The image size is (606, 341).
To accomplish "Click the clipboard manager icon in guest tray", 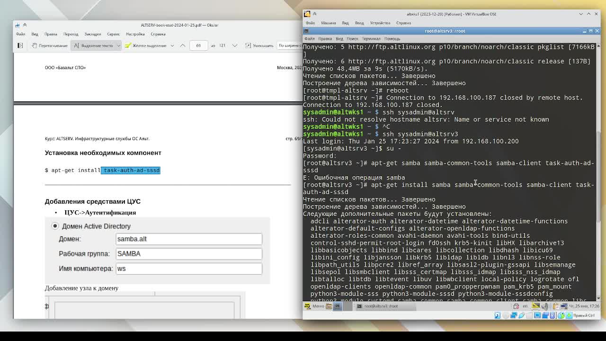I will click(556, 306).
